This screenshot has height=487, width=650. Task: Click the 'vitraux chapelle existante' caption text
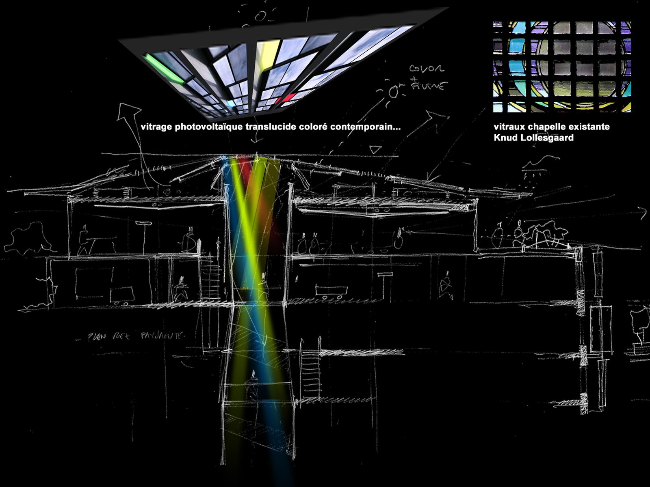click(x=552, y=127)
